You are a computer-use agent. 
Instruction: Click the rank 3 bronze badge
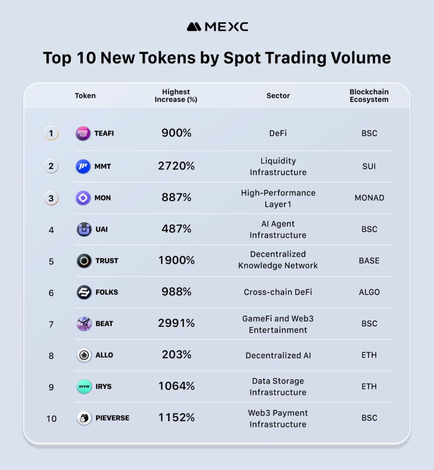(51, 198)
